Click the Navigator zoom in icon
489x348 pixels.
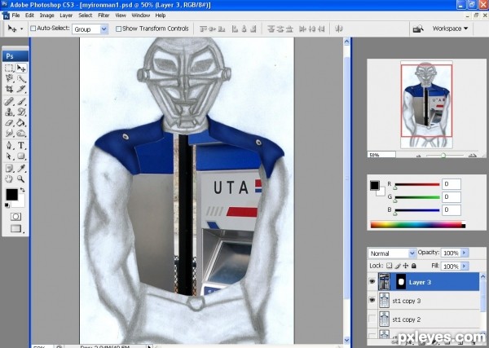[x=473, y=156]
